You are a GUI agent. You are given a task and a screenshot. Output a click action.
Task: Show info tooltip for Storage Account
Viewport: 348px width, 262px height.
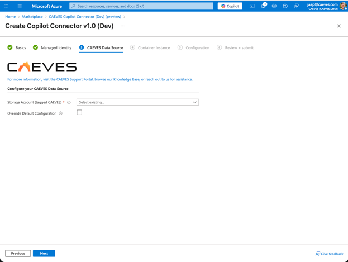69,103
